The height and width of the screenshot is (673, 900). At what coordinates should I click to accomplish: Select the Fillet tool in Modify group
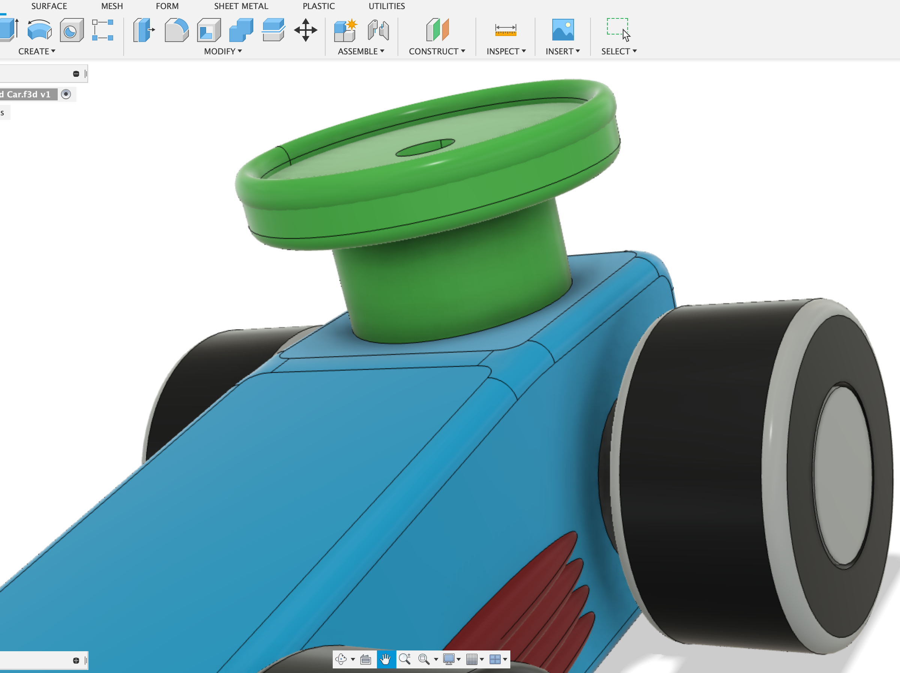point(176,29)
